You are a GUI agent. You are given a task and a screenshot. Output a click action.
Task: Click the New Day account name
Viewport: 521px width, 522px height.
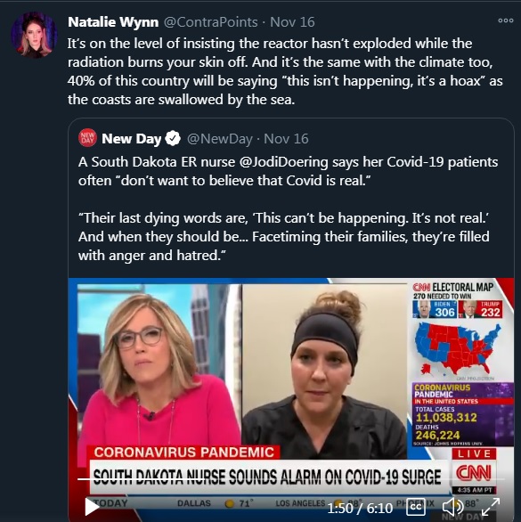coord(132,139)
